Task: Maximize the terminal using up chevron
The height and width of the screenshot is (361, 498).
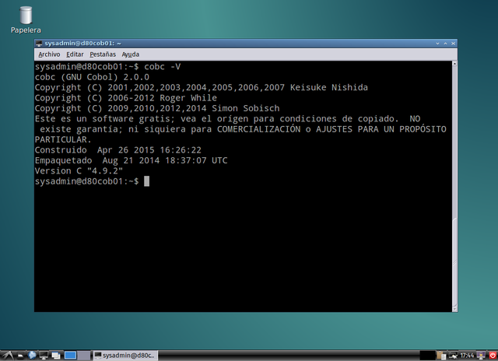Action: pos(445,44)
